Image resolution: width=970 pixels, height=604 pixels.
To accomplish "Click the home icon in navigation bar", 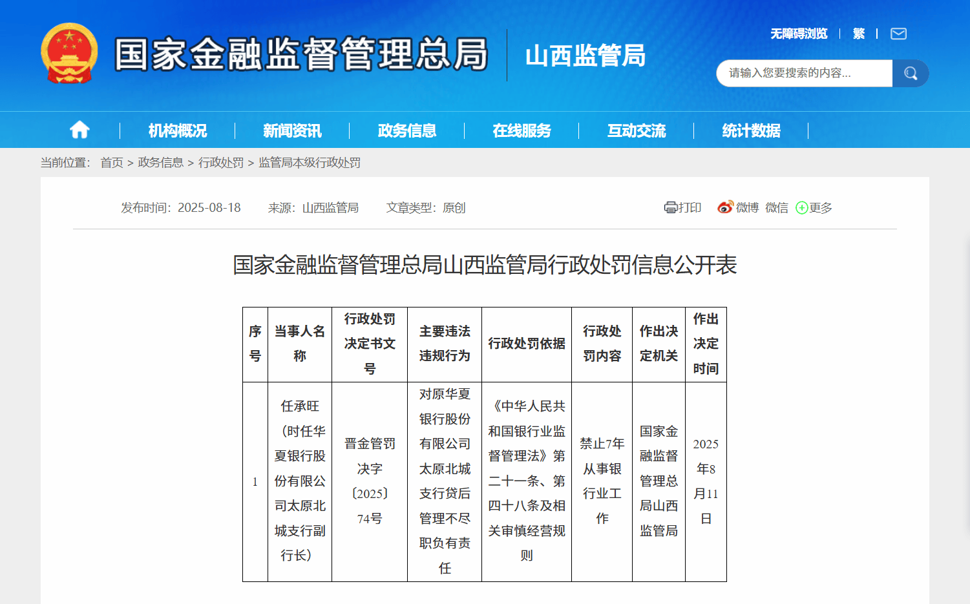I will [79, 130].
